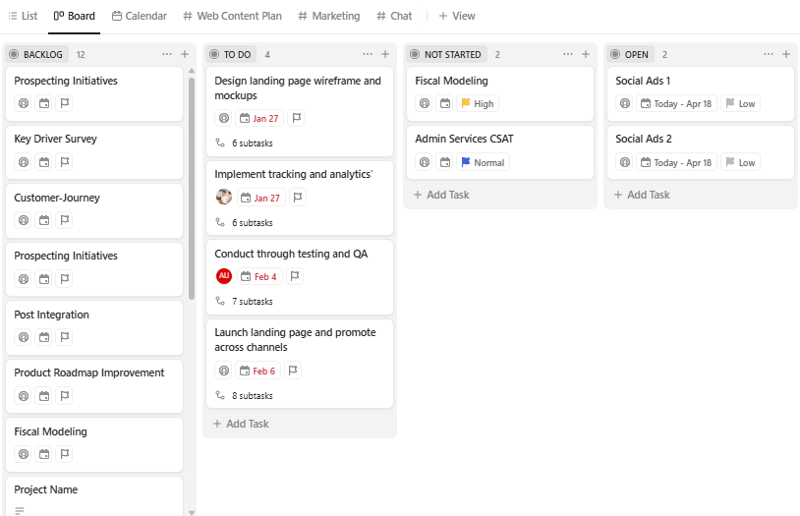This screenshot has height=516, width=800.
Task: Set priority flag on Key Driver Survey
Action: click(64, 162)
